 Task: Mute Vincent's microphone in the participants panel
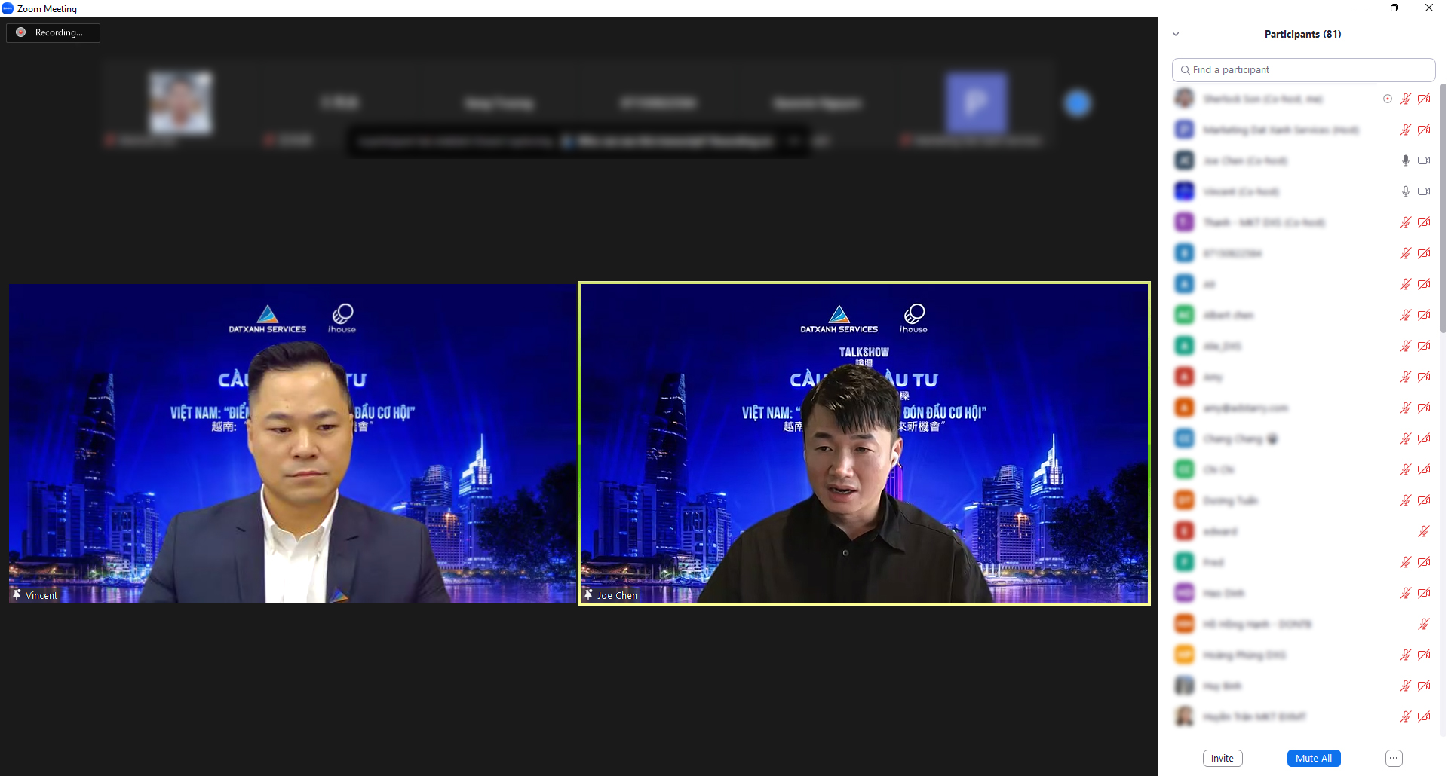coord(1405,191)
